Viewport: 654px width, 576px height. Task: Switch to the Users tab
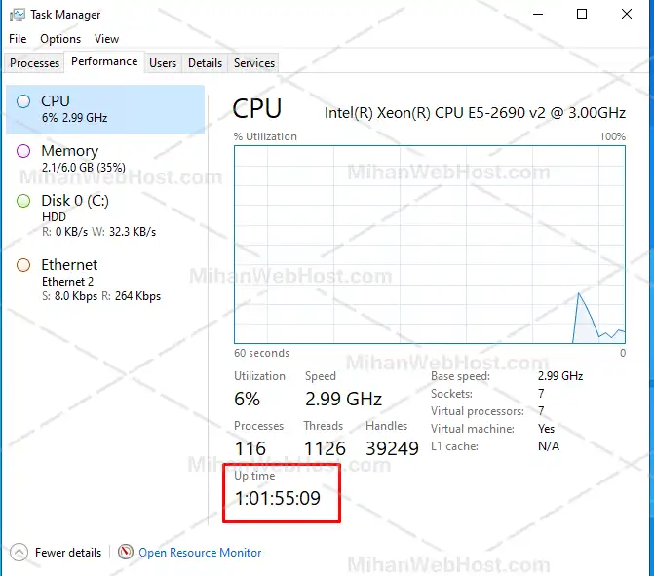click(x=163, y=63)
